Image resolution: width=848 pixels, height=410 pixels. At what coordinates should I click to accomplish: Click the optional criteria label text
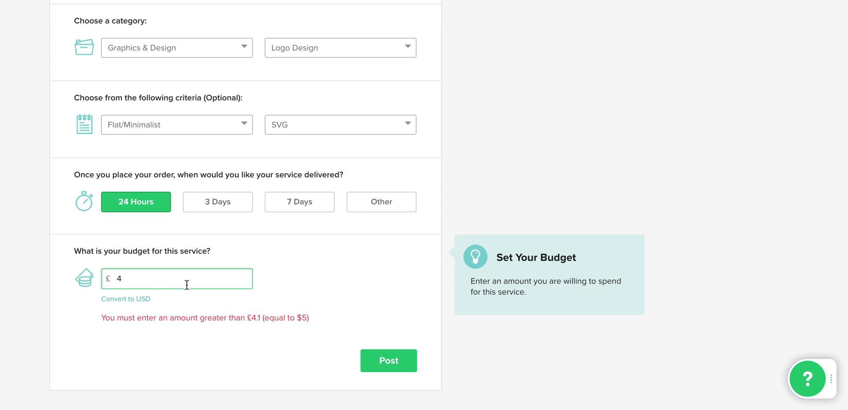[158, 98]
